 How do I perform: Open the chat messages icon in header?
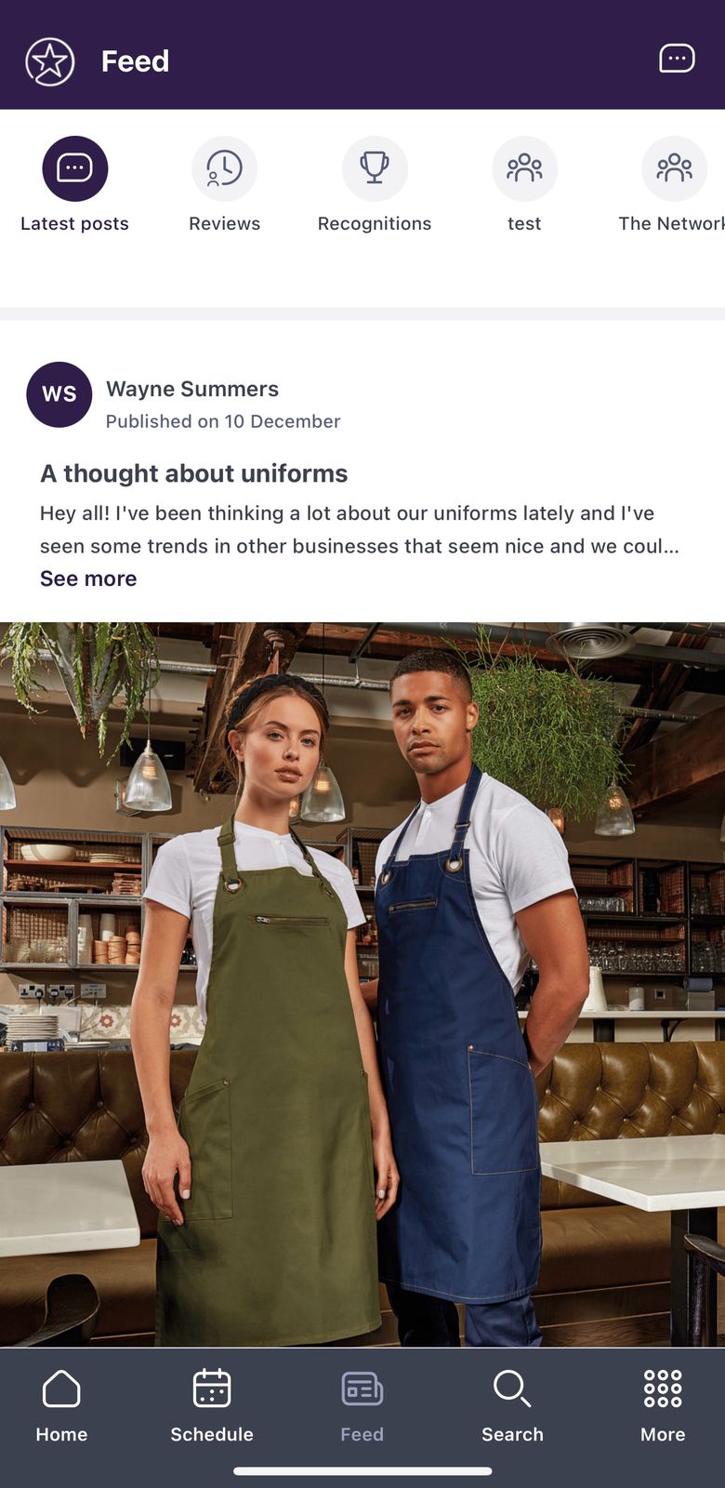(677, 59)
